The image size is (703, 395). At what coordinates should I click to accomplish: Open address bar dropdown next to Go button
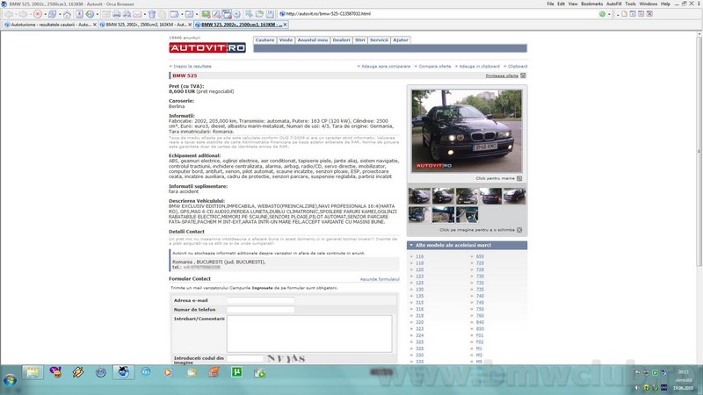pos(609,14)
